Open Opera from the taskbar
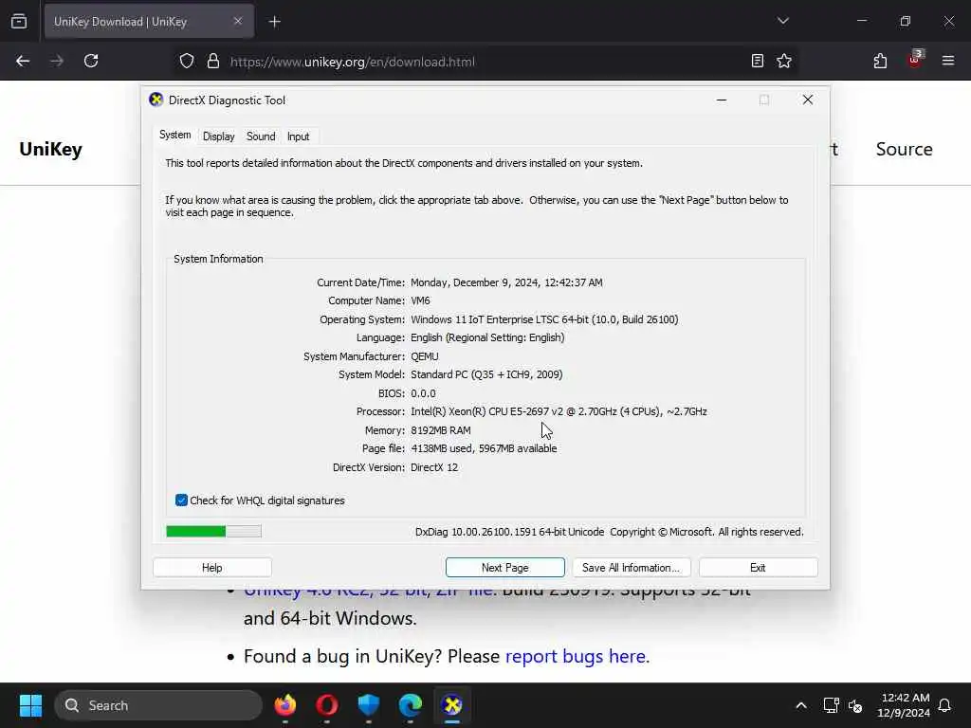971x728 pixels. pyautogui.click(x=327, y=705)
